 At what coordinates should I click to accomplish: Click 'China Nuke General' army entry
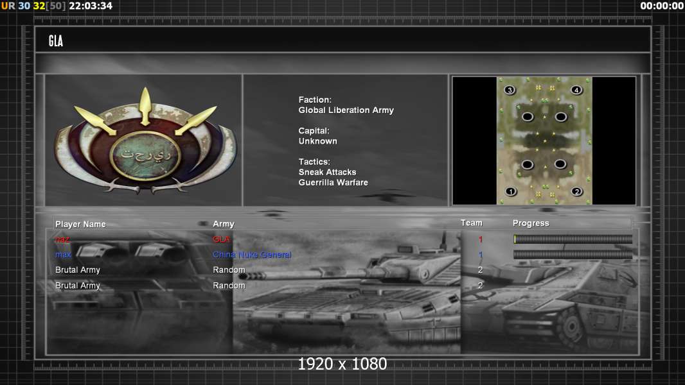[x=252, y=255]
